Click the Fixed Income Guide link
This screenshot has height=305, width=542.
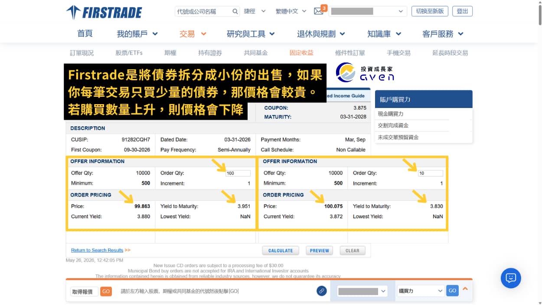click(346, 96)
